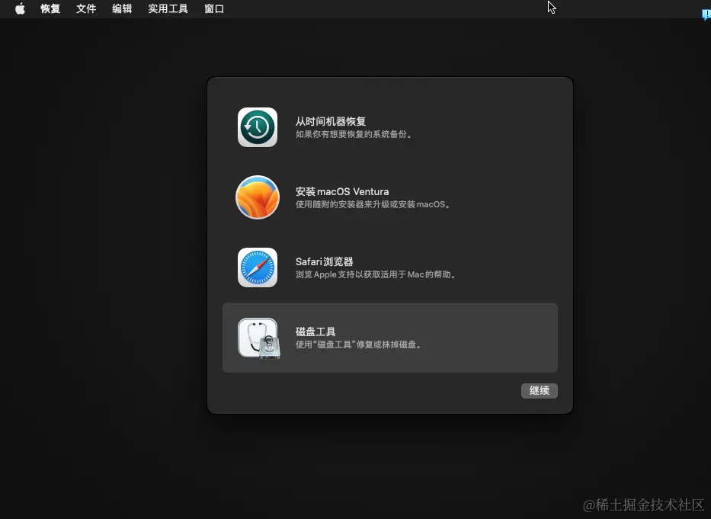Open the 编辑 menu
The width and height of the screenshot is (711, 519).
point(122,8)
